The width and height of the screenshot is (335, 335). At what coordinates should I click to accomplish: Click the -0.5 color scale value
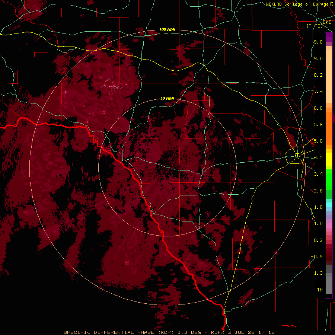pyautogui.click(x=317, y=257)
